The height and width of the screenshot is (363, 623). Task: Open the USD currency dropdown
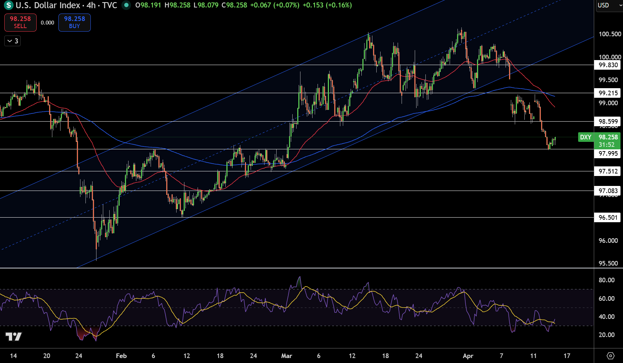point(609,5)
